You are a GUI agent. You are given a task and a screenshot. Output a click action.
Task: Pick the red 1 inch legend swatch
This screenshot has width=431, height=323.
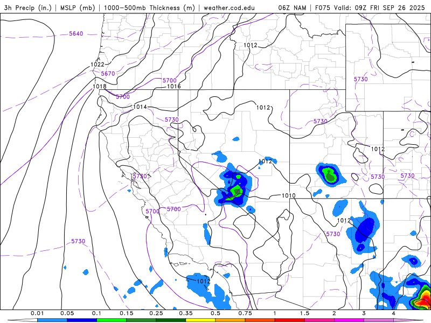290,320
